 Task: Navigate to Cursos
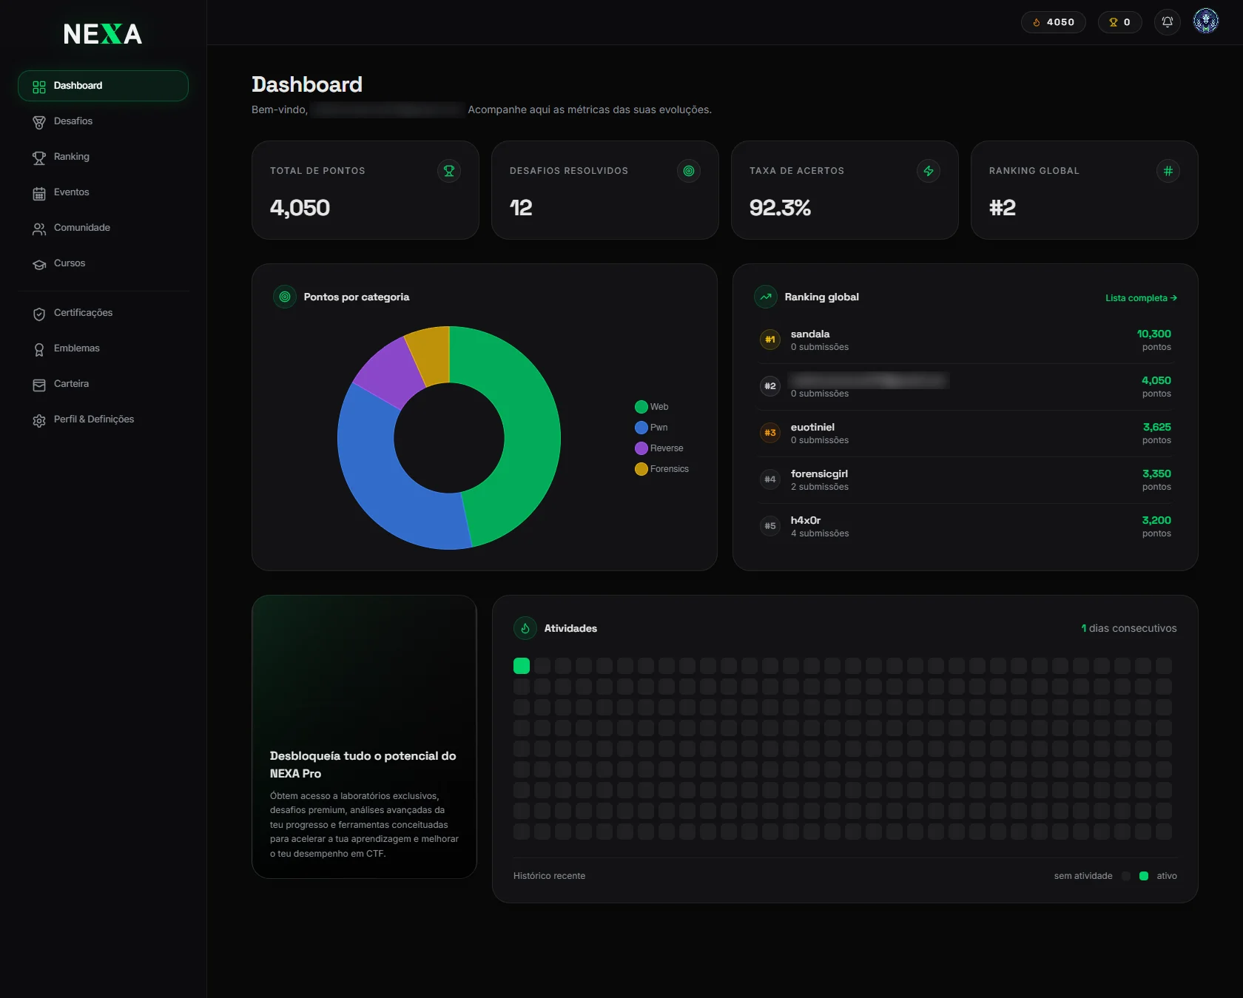pyautogui.click(x=103, y=263)
